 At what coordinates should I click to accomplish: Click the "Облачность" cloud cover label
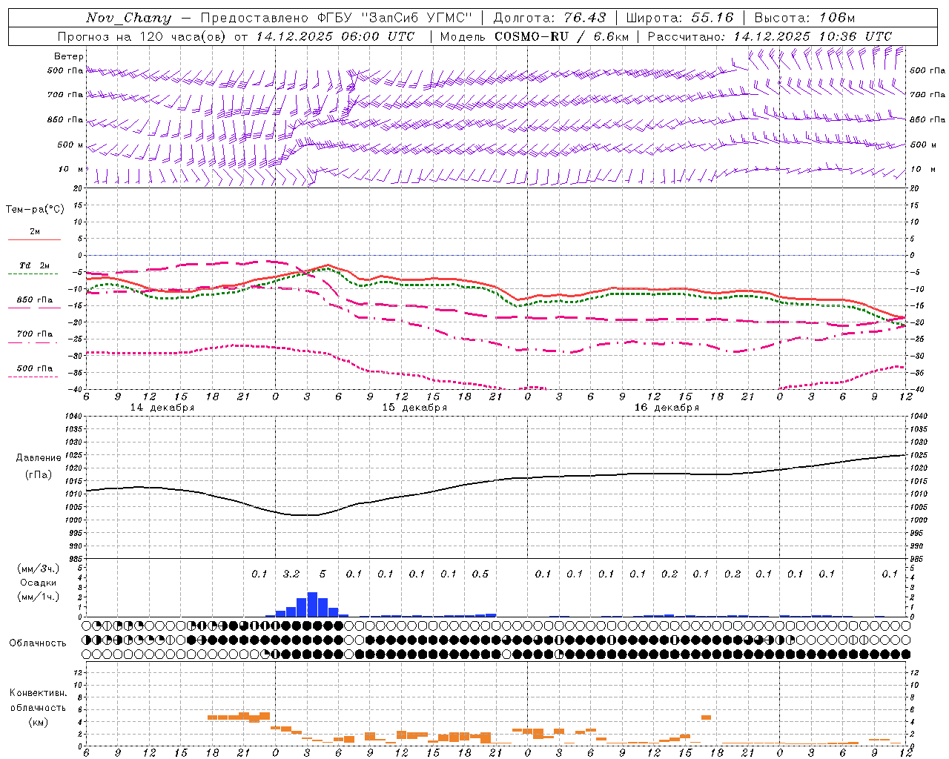click(x=38, y=643)
